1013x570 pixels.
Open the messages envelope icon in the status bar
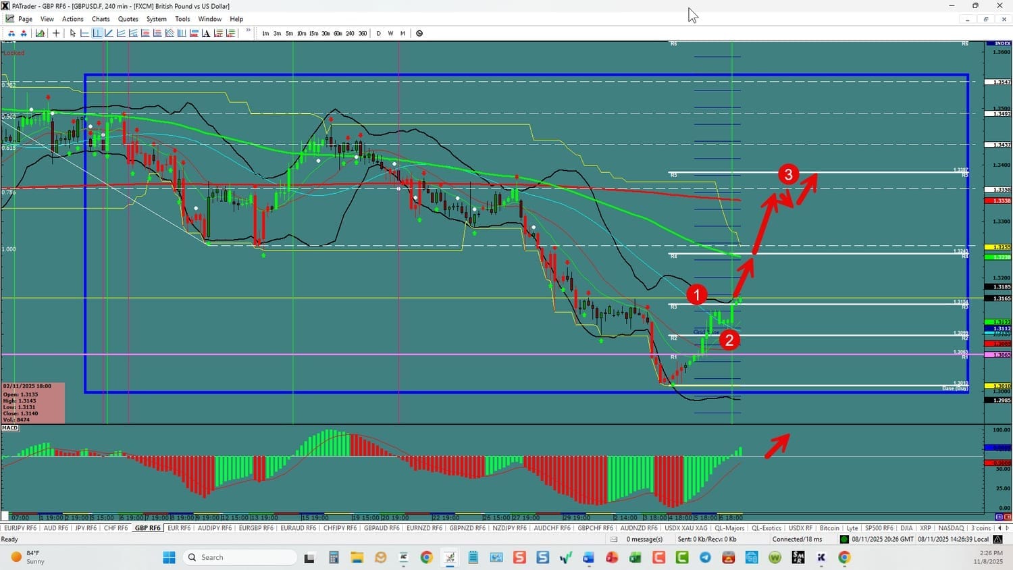(614, 539)
